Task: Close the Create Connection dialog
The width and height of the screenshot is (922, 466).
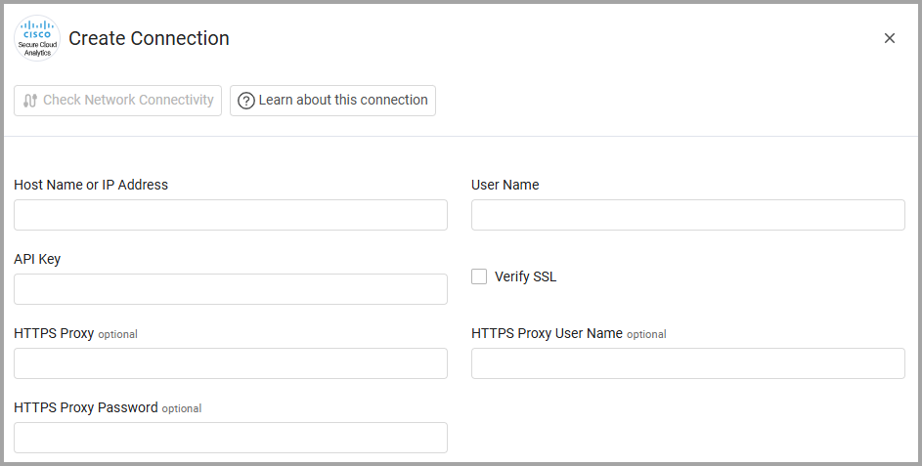Action: (890, 38)
